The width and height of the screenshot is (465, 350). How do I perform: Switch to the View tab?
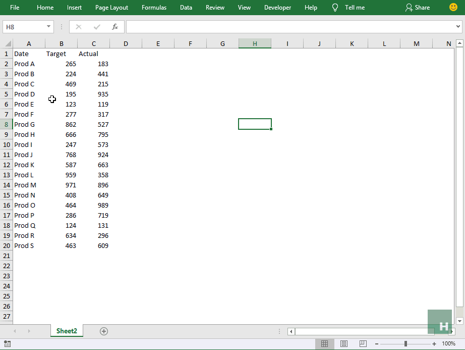244,8
